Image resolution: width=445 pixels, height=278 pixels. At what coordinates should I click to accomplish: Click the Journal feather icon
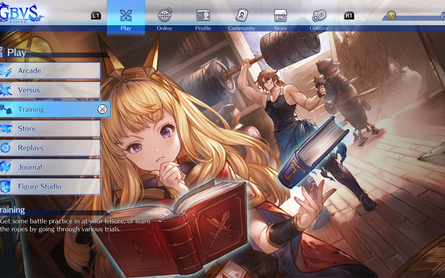[6, 167]
